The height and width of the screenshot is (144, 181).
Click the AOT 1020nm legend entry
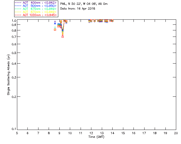36,15
